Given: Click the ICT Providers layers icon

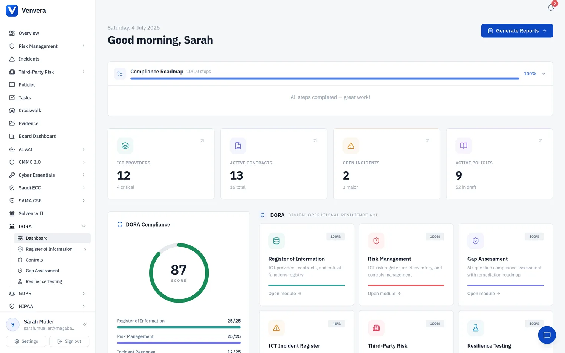Looking at the screenshot, I should pos(125,146).
